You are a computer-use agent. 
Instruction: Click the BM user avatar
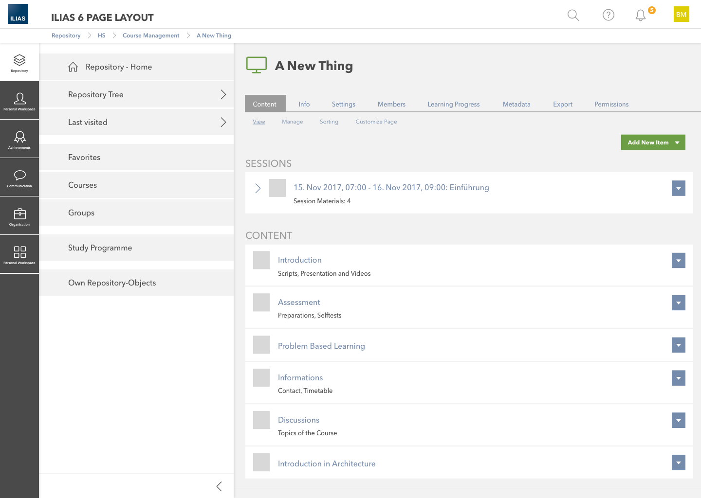681,14
